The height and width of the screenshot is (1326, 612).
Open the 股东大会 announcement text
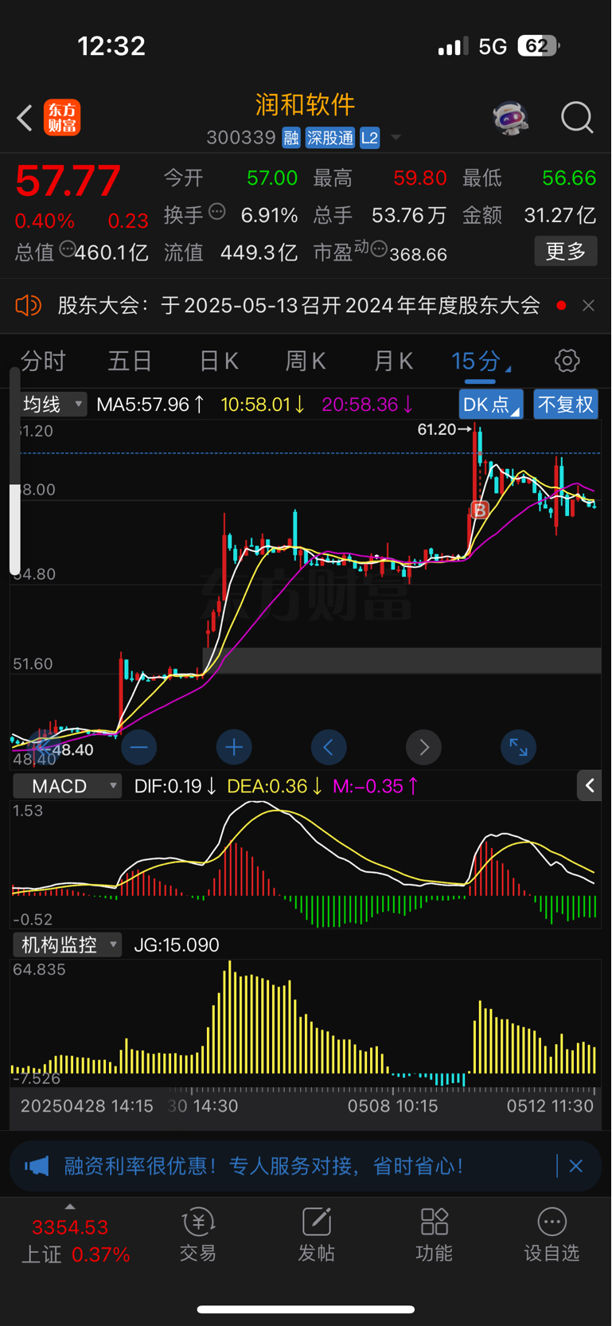(298, 306)
